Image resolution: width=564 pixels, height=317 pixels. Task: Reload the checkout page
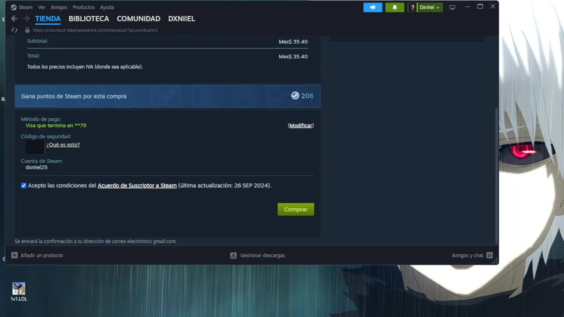[15, 30]
